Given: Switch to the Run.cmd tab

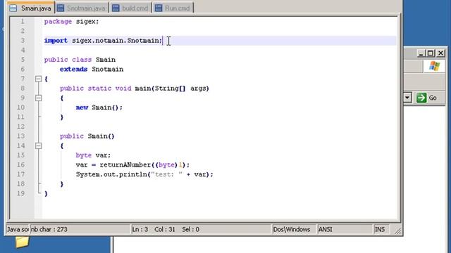Looking at the screenshot, I should click(x=173, y=8).
